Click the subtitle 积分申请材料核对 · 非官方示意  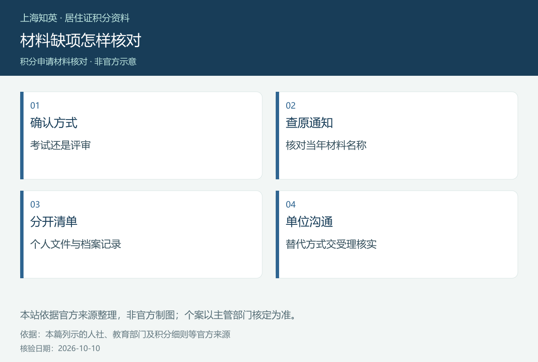pyautogui.click(x=78, y=61)
